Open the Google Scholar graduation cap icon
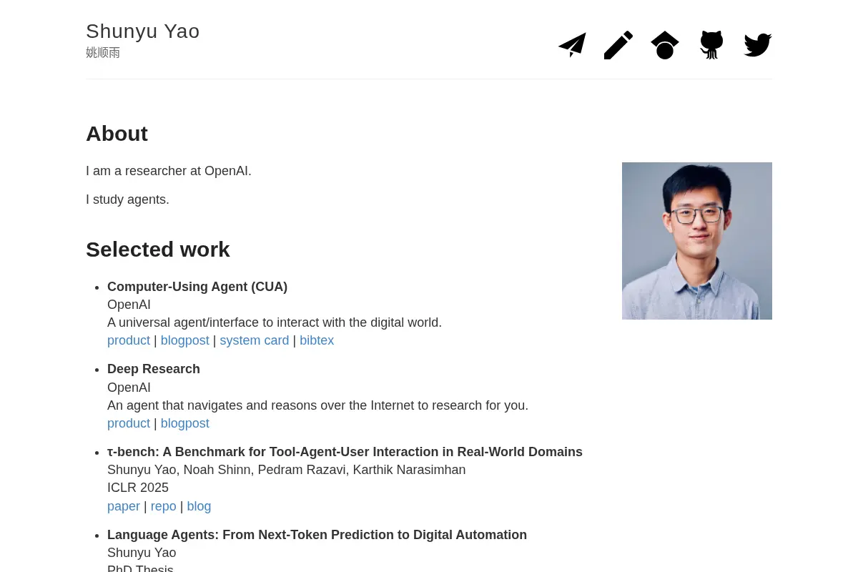Viewport: 858px width, 572px height. pyautogui.click(x=665, y=45)
